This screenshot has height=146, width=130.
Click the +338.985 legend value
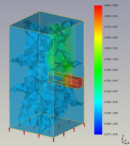(x=111, y=70)
